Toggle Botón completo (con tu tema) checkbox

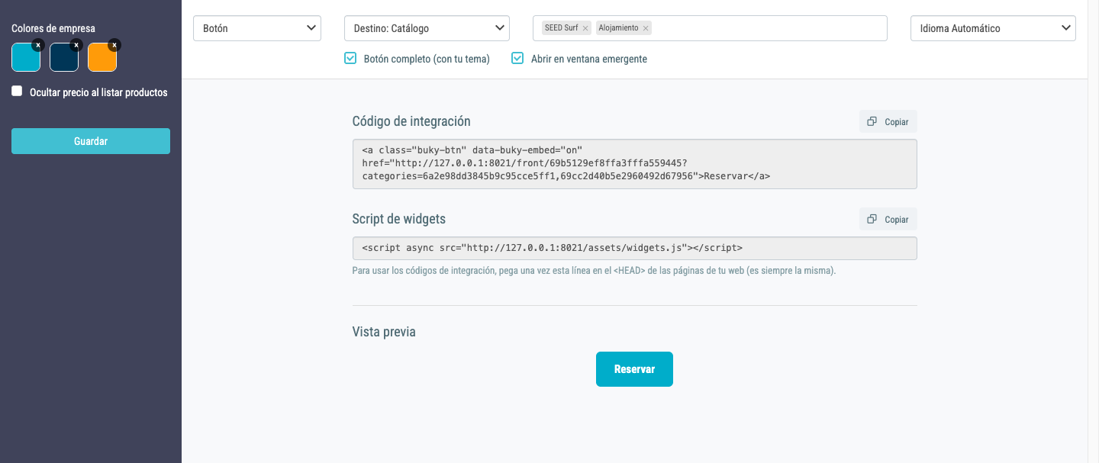(x=350, y=58)
